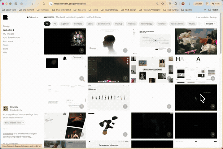Toggle the browser sidebar panel icon
The image size is (223, 149).
(x=16, y=4)
